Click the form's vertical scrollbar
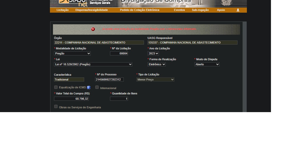292x164 pixels. point(245,67)
